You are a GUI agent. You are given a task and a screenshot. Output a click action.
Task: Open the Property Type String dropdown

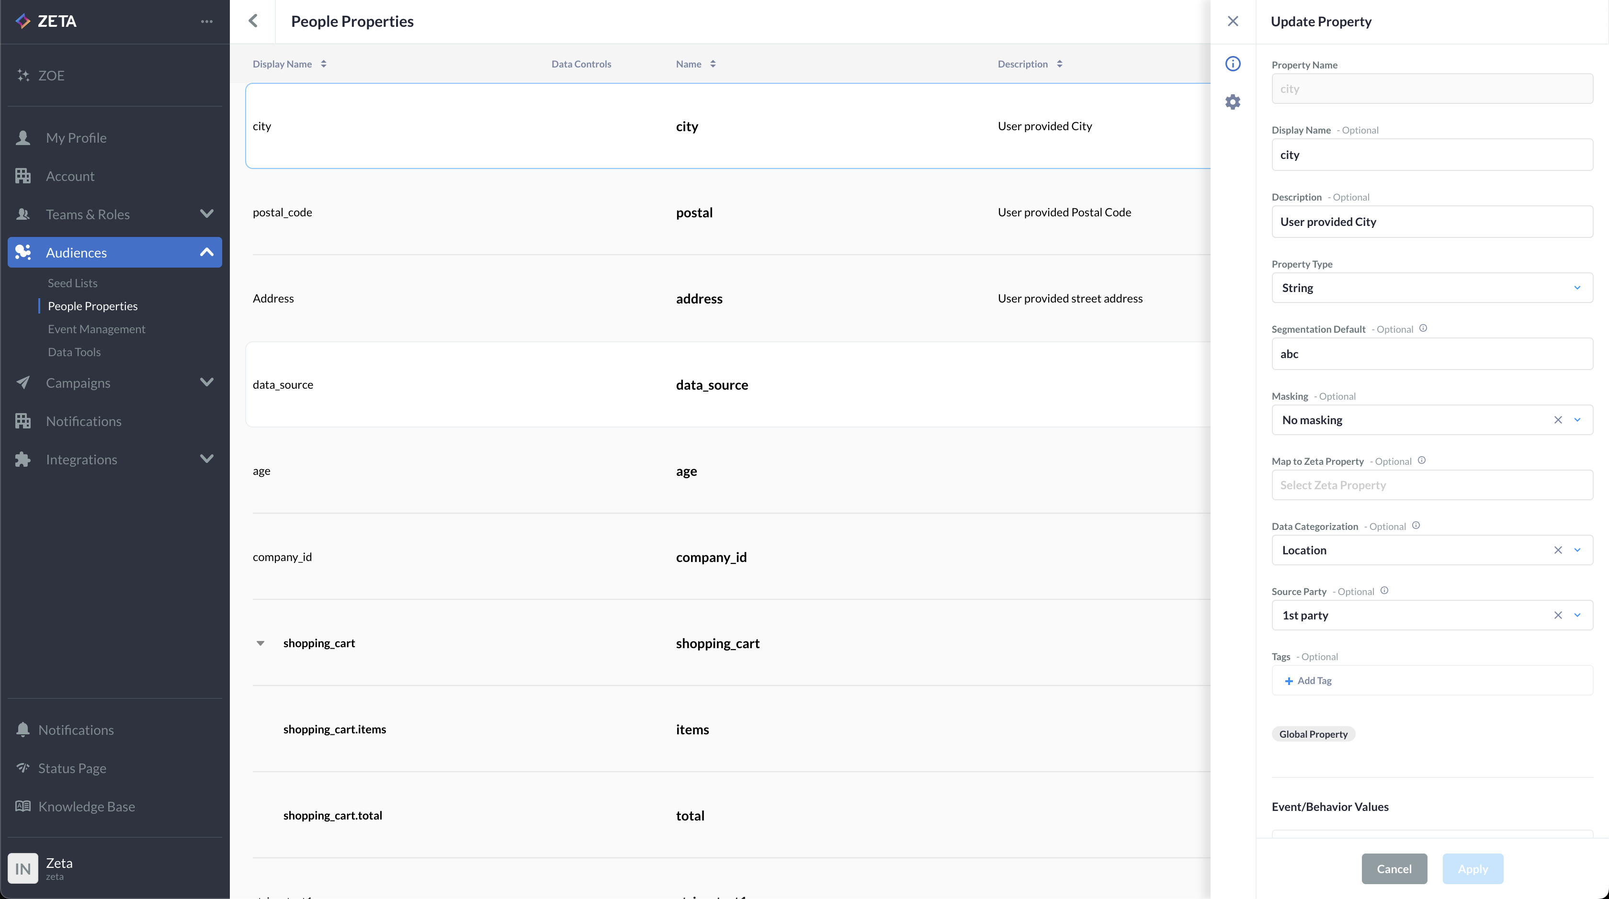[x=1432, y=288]
